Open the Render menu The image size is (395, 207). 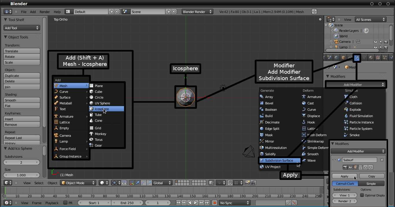tap(45, 12)
